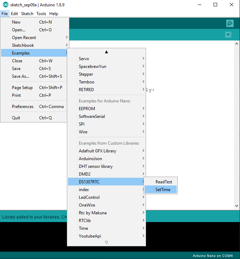Expand the Open Recent submenu

click(x=34, y=38)
